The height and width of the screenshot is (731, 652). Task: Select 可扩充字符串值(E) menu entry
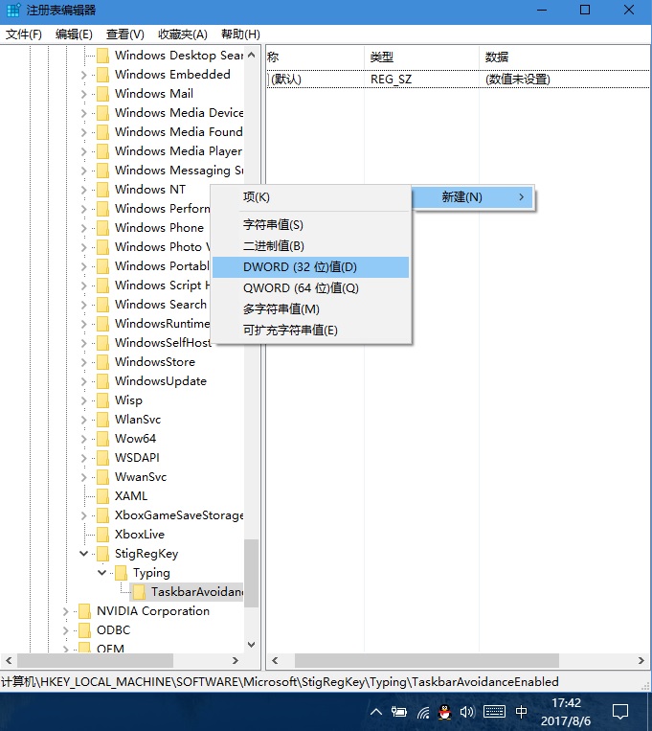point(311,331)
